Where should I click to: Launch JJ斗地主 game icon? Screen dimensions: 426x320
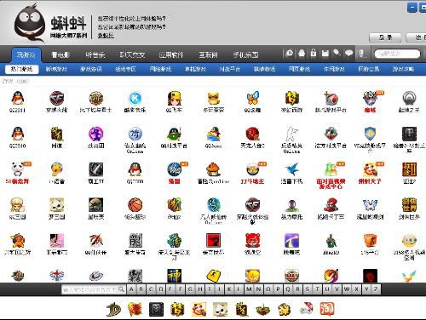252,169
